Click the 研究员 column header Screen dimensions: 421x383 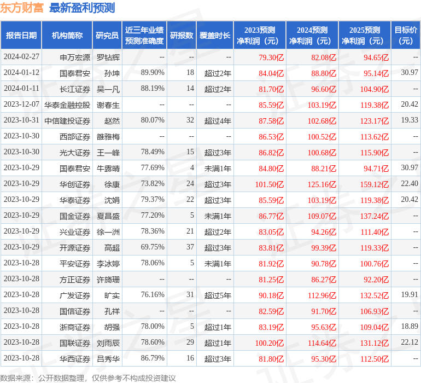click(107, 35)
